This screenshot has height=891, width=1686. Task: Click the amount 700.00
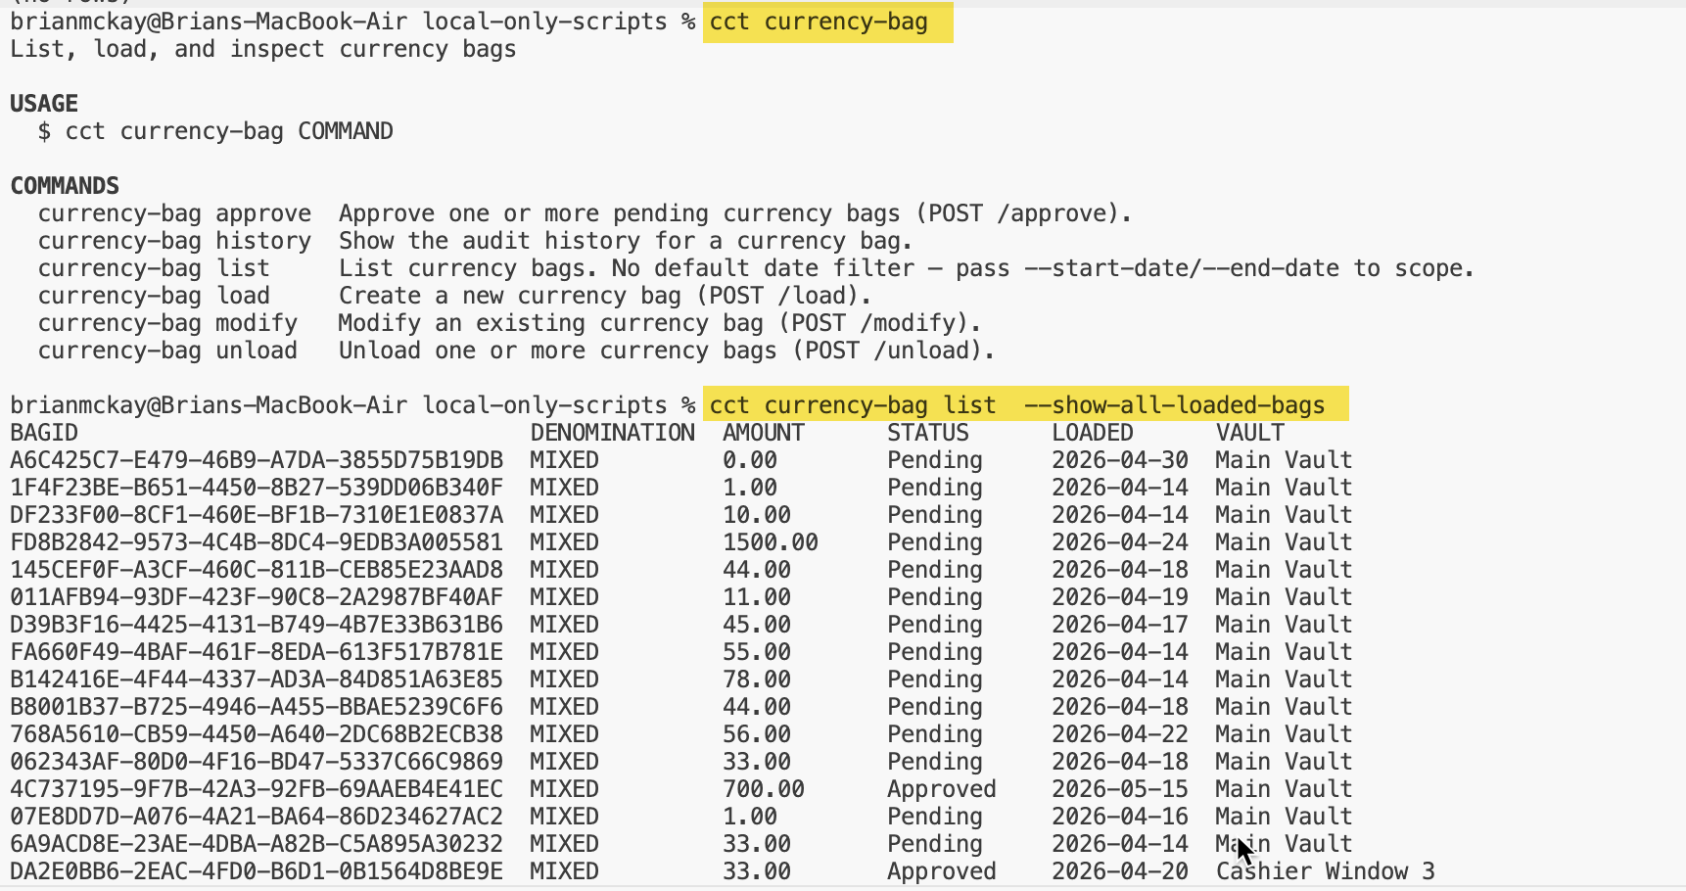(764, 789)
